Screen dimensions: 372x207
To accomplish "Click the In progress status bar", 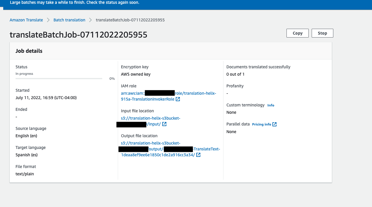I will pyautogui.click(x=59, y=79).
